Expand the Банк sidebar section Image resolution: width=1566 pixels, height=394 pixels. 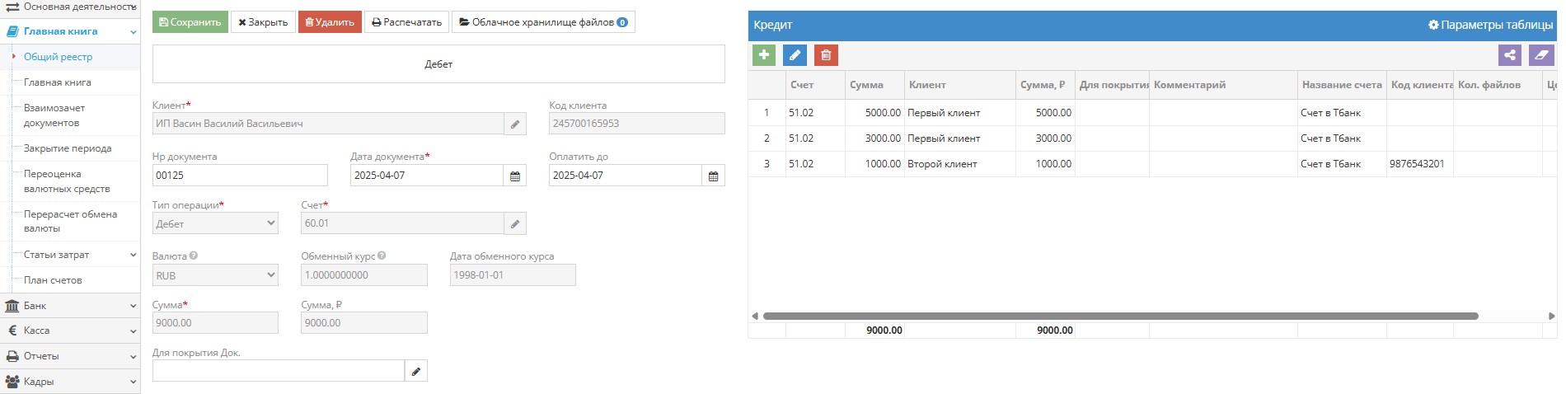click(x=70, y=306)
